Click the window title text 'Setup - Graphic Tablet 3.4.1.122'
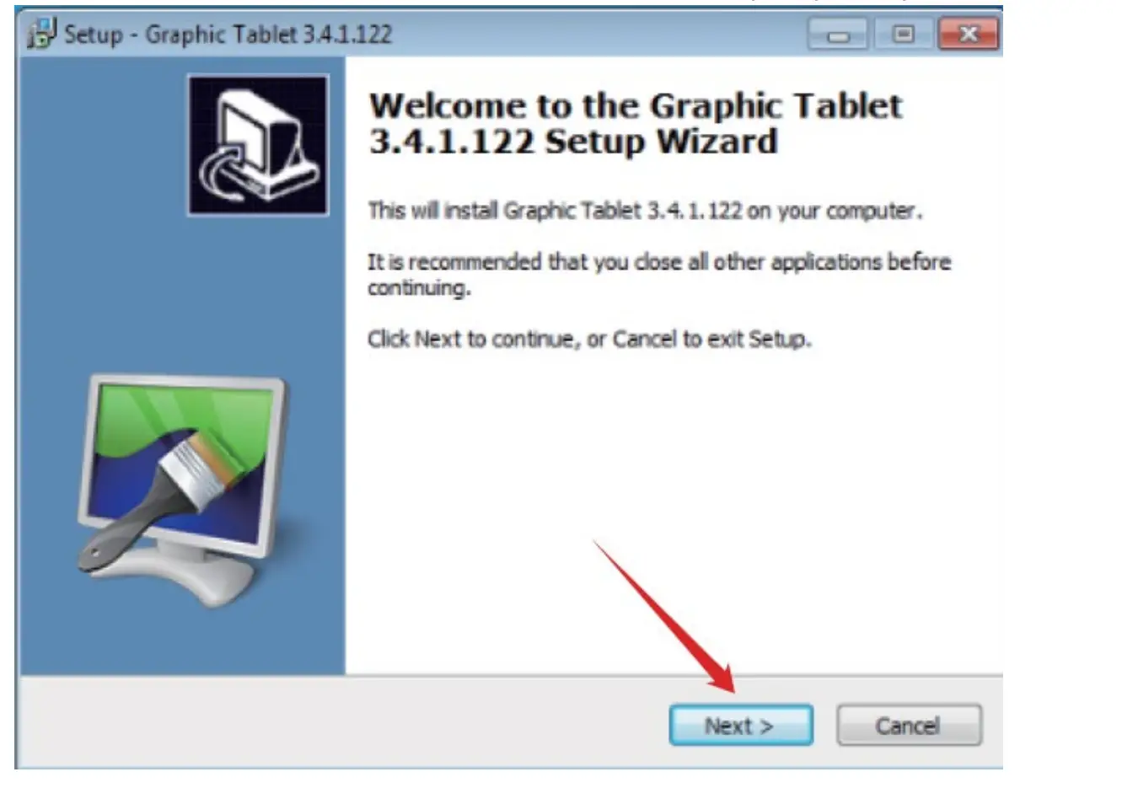 228,35
